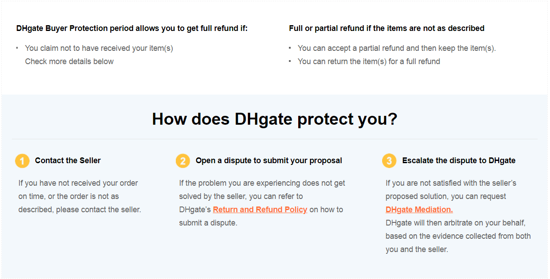
Task: Click the step 2 yellow circle icon
Action: pyautogui.click(x=182, y=161)
